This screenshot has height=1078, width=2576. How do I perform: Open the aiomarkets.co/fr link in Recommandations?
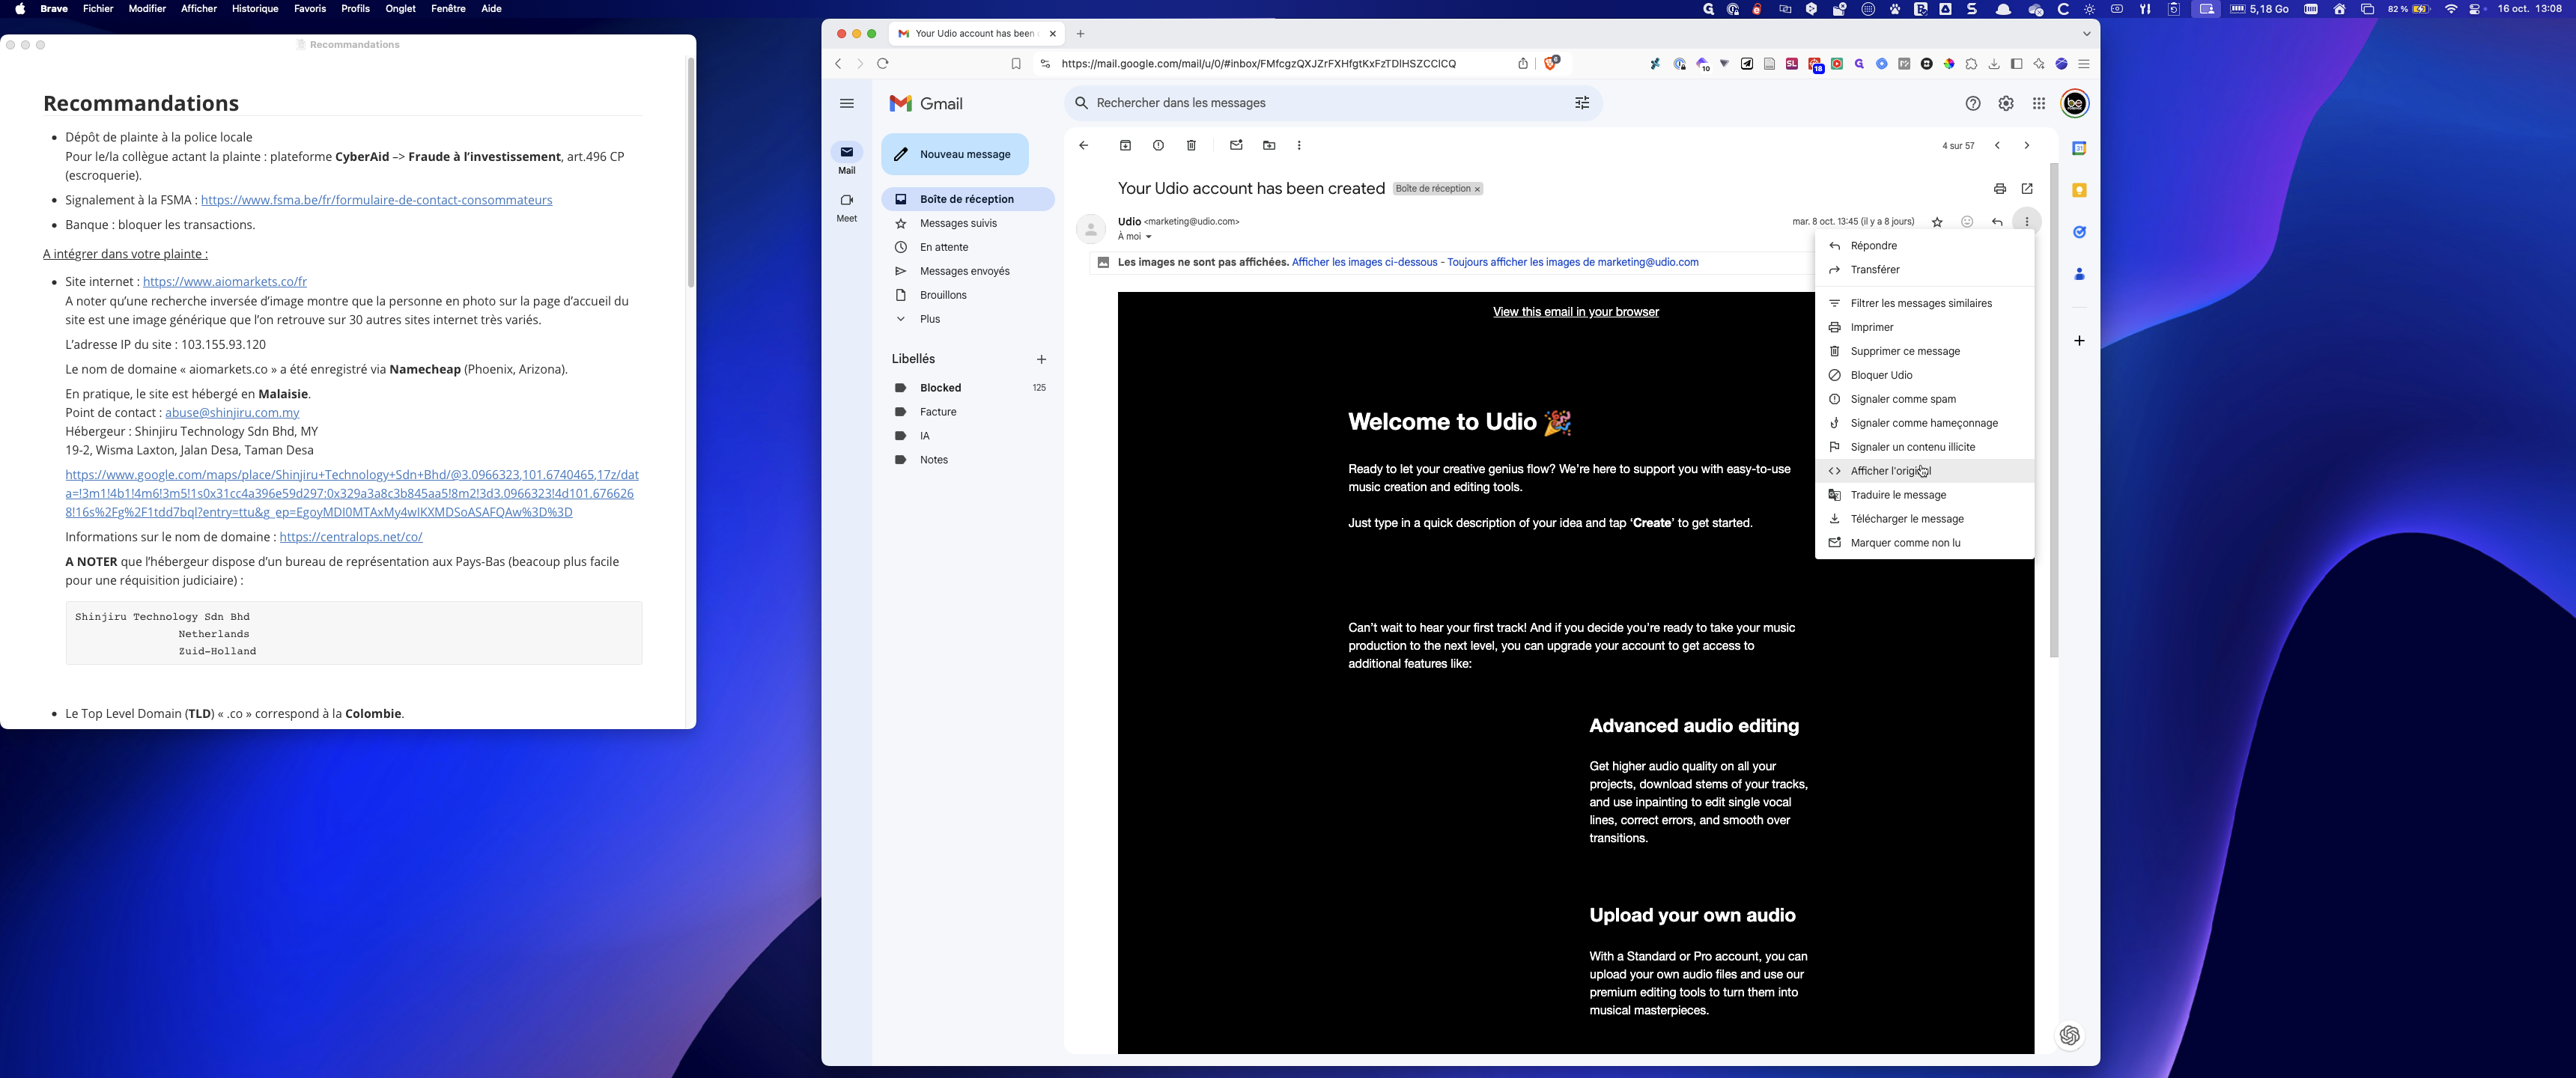click(225, 282)
